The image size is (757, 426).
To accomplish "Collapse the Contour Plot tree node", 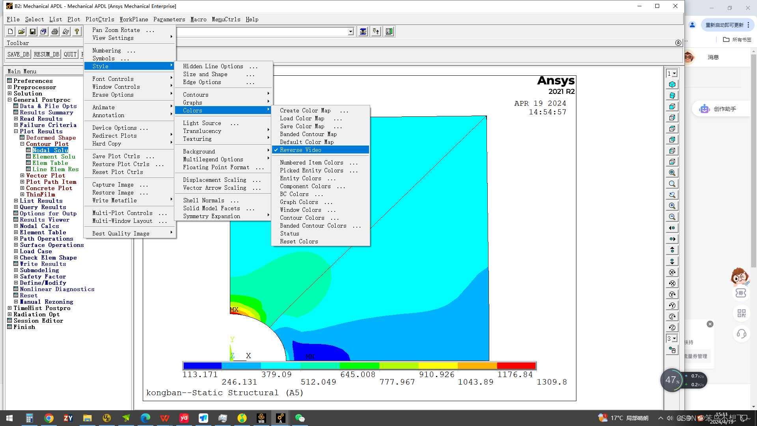I will point(22,144).
